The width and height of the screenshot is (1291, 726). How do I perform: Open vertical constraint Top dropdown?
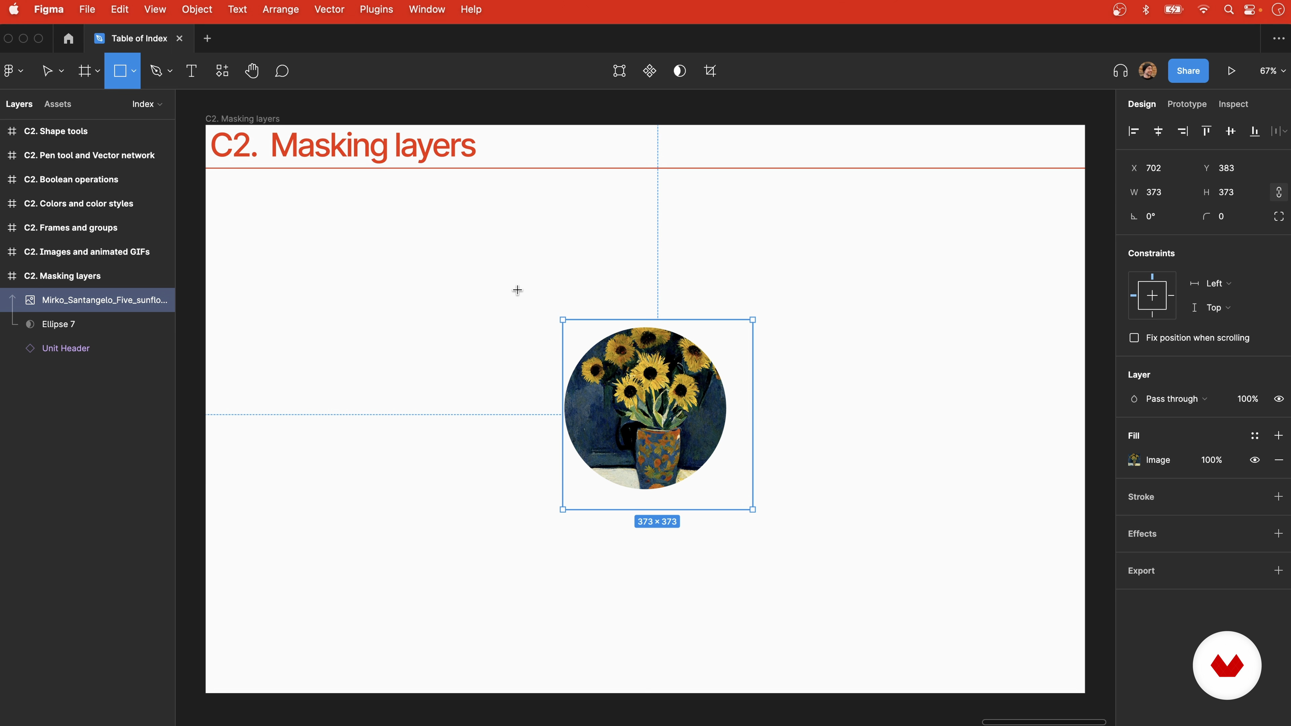(1218, 308)
